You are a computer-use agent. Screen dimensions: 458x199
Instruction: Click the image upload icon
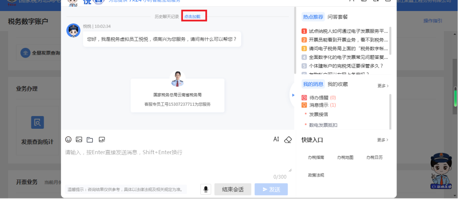79,139
